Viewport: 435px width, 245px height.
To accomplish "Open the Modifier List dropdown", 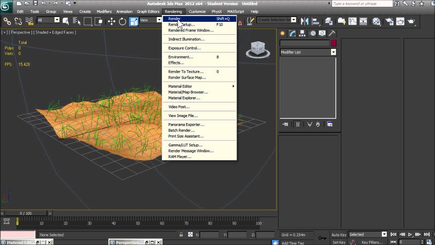I will (x=308, y=52).
